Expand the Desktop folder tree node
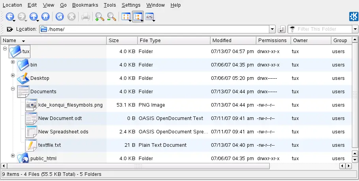The image size is (359, 181). coord(13,75)
